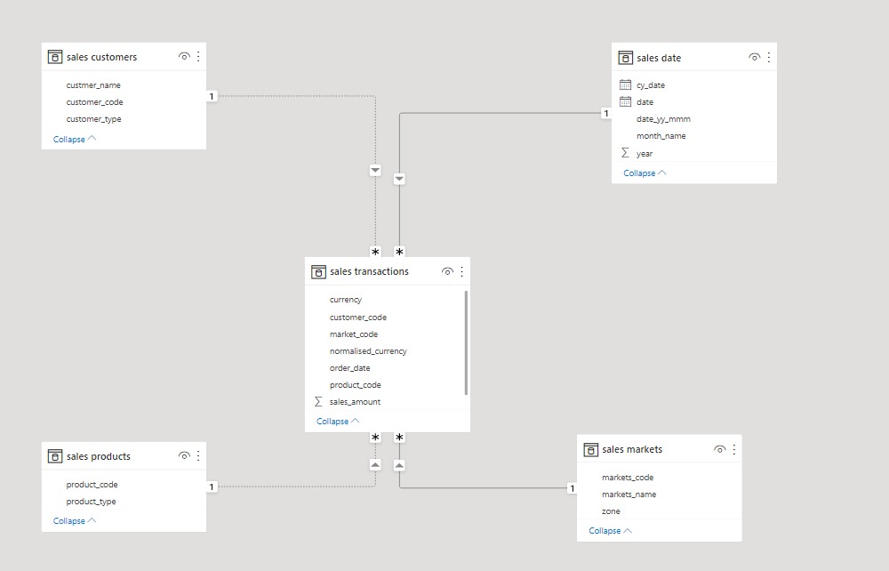Select customer_code field in sales transactions
The image size is (889, 571).
[x=357, y=318]
